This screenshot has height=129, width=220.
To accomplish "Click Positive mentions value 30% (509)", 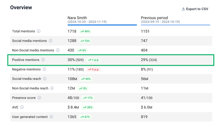I will 76,60.
